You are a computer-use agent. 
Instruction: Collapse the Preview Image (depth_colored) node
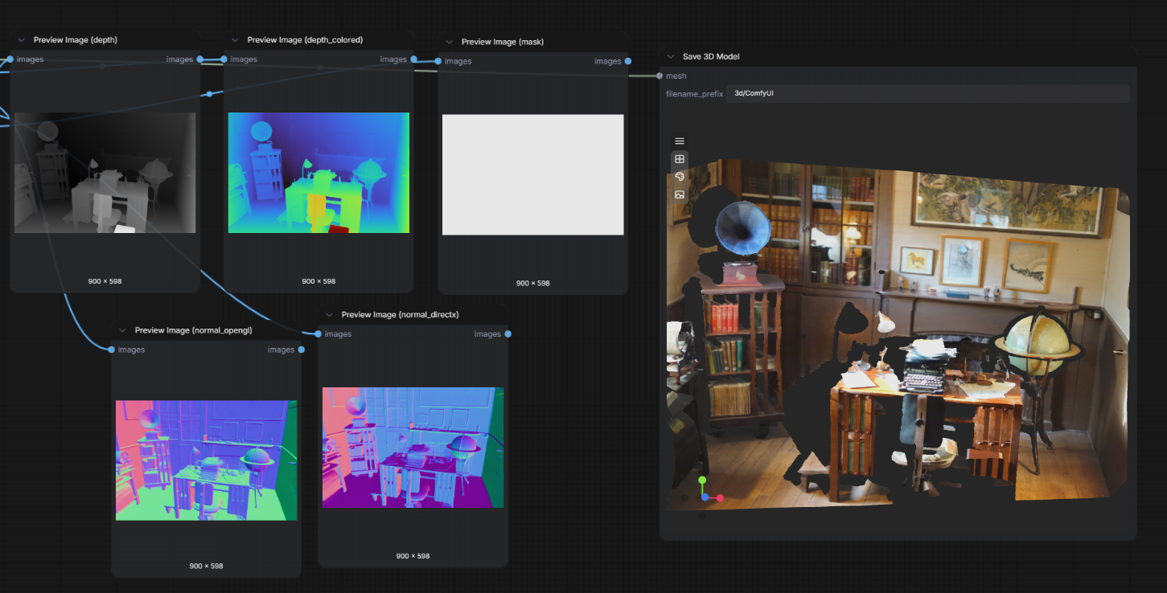pos(235,40)
